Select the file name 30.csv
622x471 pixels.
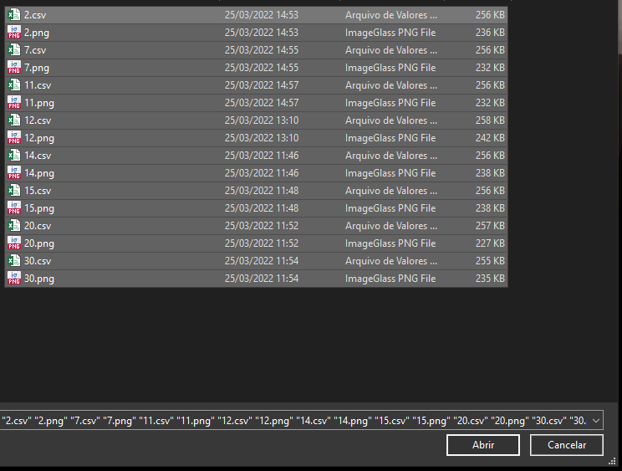38,261
